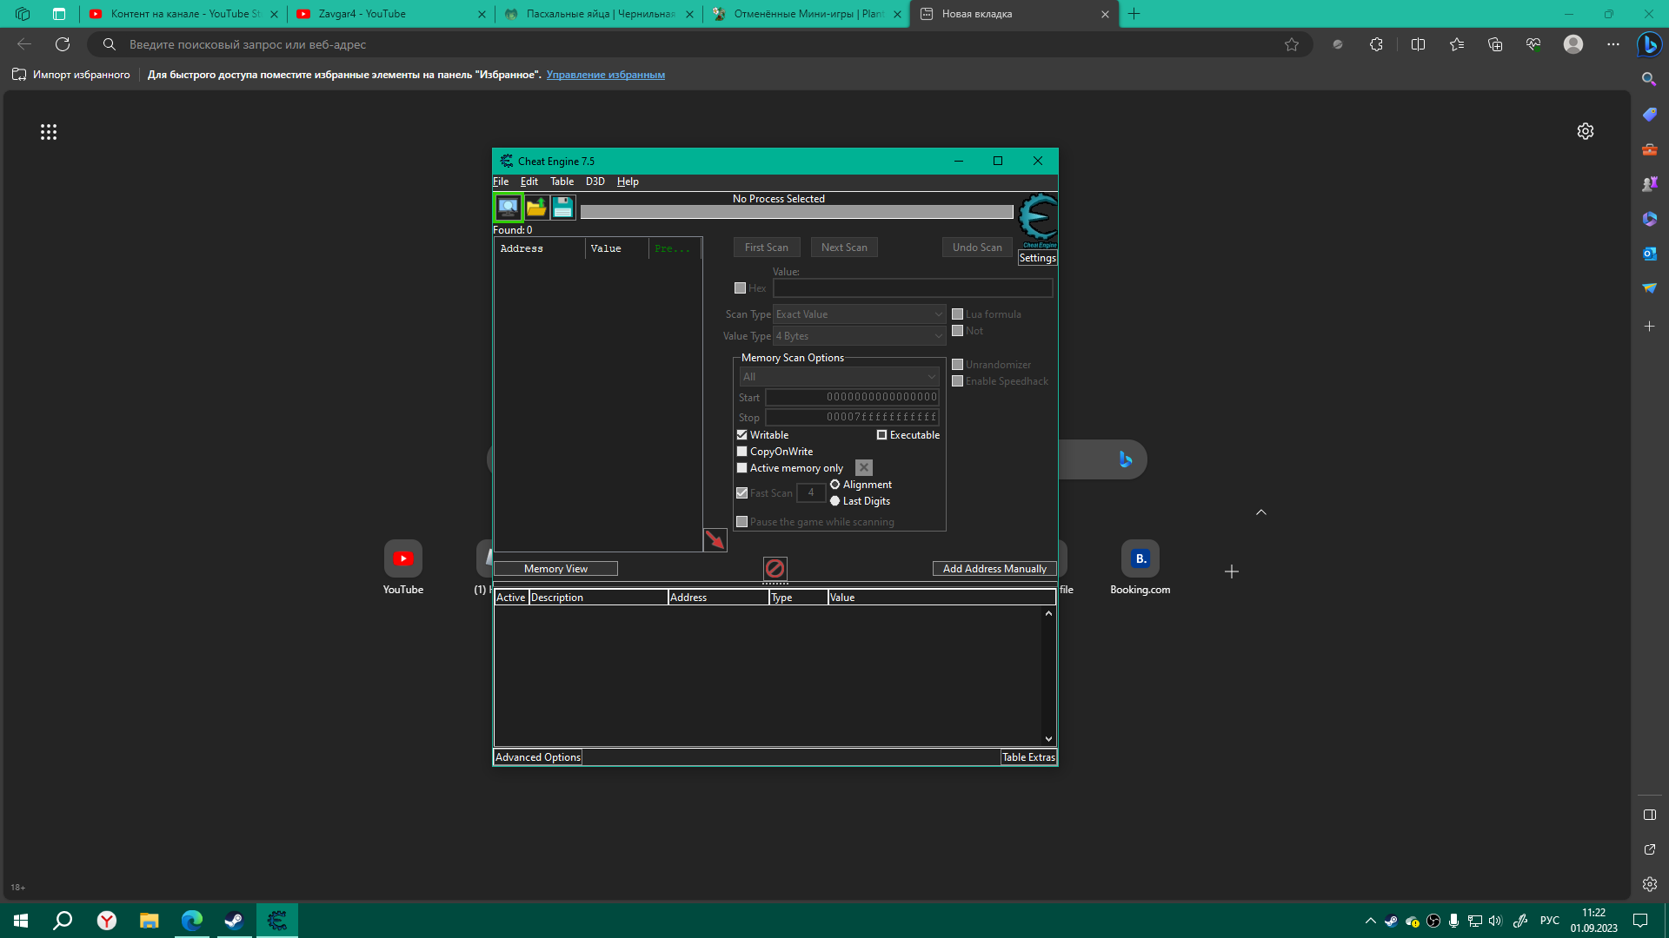Enable the CopyOnWrite checkbox
Viewport: 1669px width, 938px height.
coord(742,452)
